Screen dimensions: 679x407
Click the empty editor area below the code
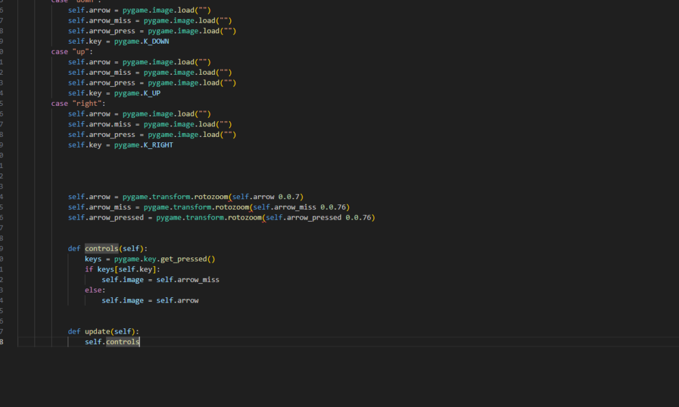click(x=332, y=377)
